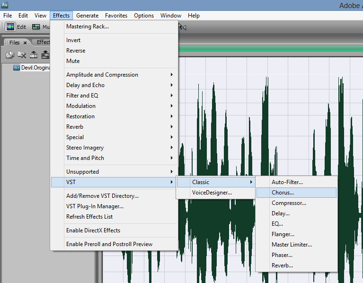This screenshot has width=363, height=283.
Task: Toggle Enable DirectX Effects option
Action: (93, 230)
